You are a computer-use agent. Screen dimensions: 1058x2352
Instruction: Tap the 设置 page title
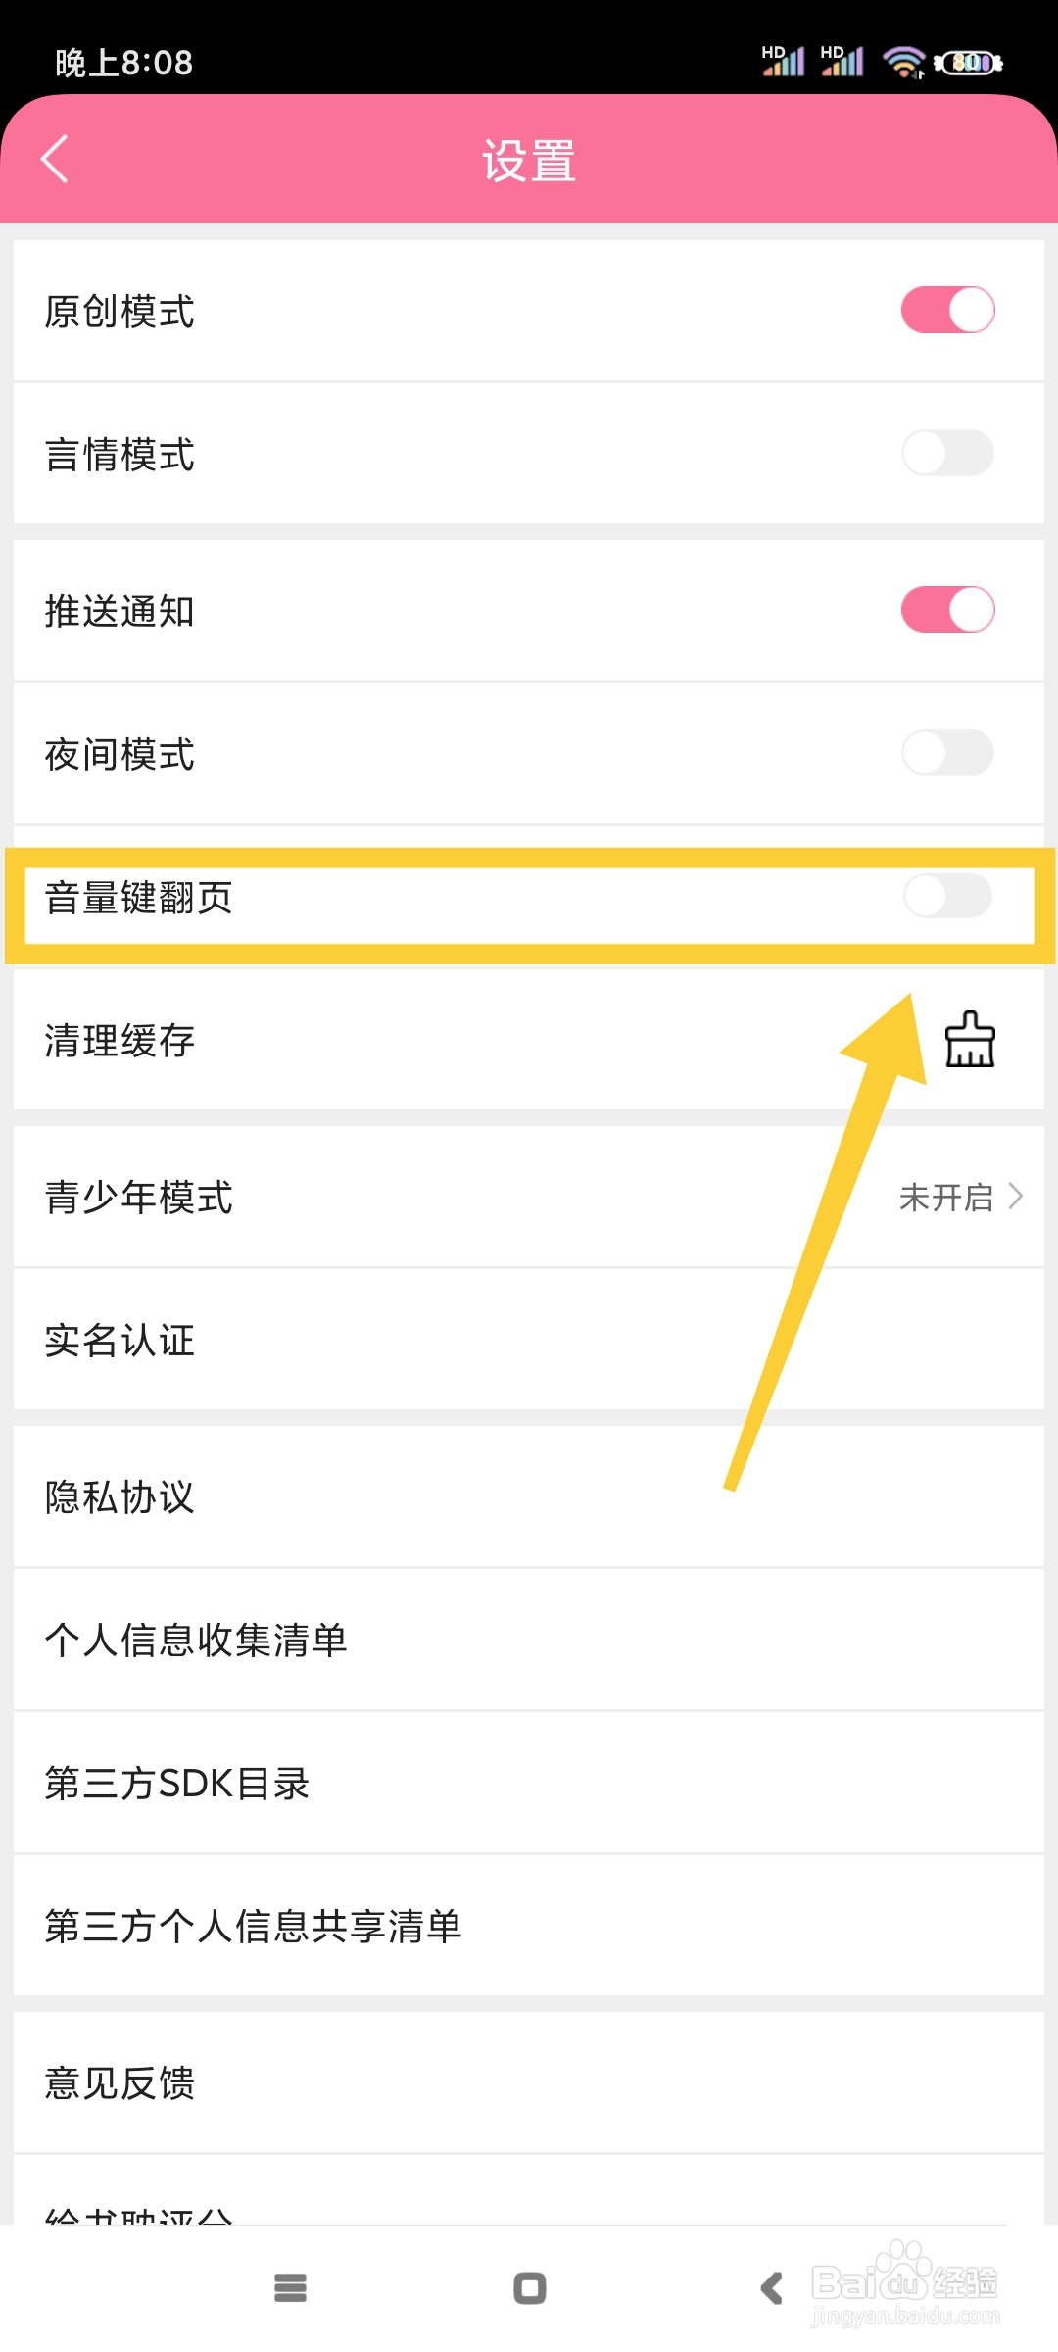[529, 161]
